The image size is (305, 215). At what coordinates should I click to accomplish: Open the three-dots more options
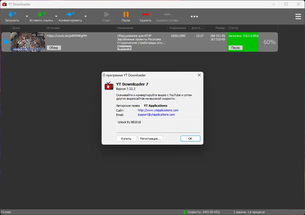tap(194, 17)
